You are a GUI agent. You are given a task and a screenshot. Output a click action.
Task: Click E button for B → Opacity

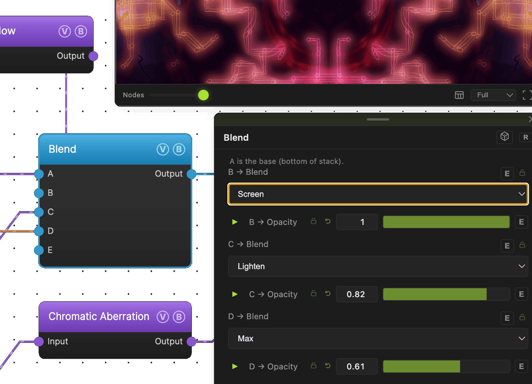(x=521, y=222)
